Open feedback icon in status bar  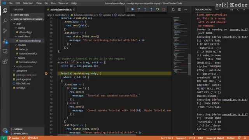pos(239,138)
